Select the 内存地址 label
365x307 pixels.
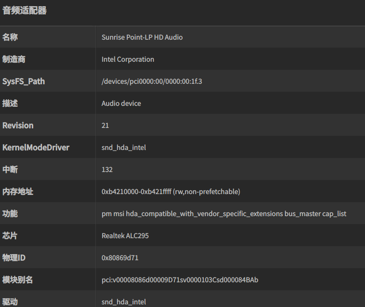18,191
